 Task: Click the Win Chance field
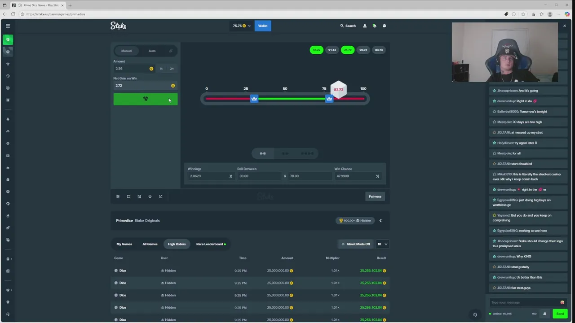358,176
